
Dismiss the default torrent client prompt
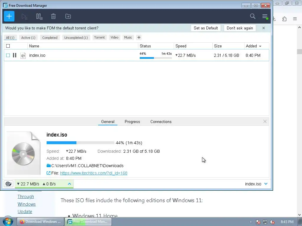[264, 28]
